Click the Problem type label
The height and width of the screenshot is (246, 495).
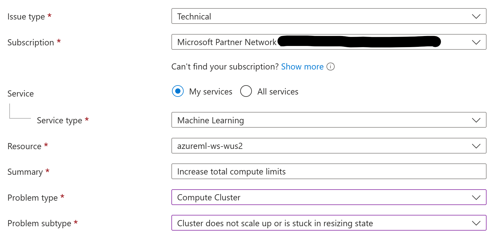[33, 198]
